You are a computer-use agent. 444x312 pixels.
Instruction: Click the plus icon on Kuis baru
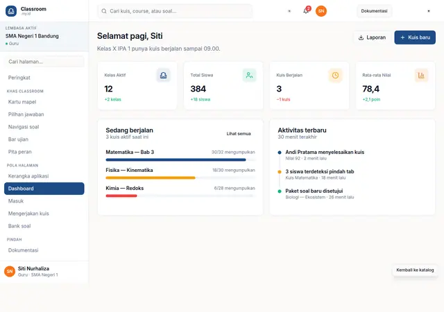tap(402, 37)
